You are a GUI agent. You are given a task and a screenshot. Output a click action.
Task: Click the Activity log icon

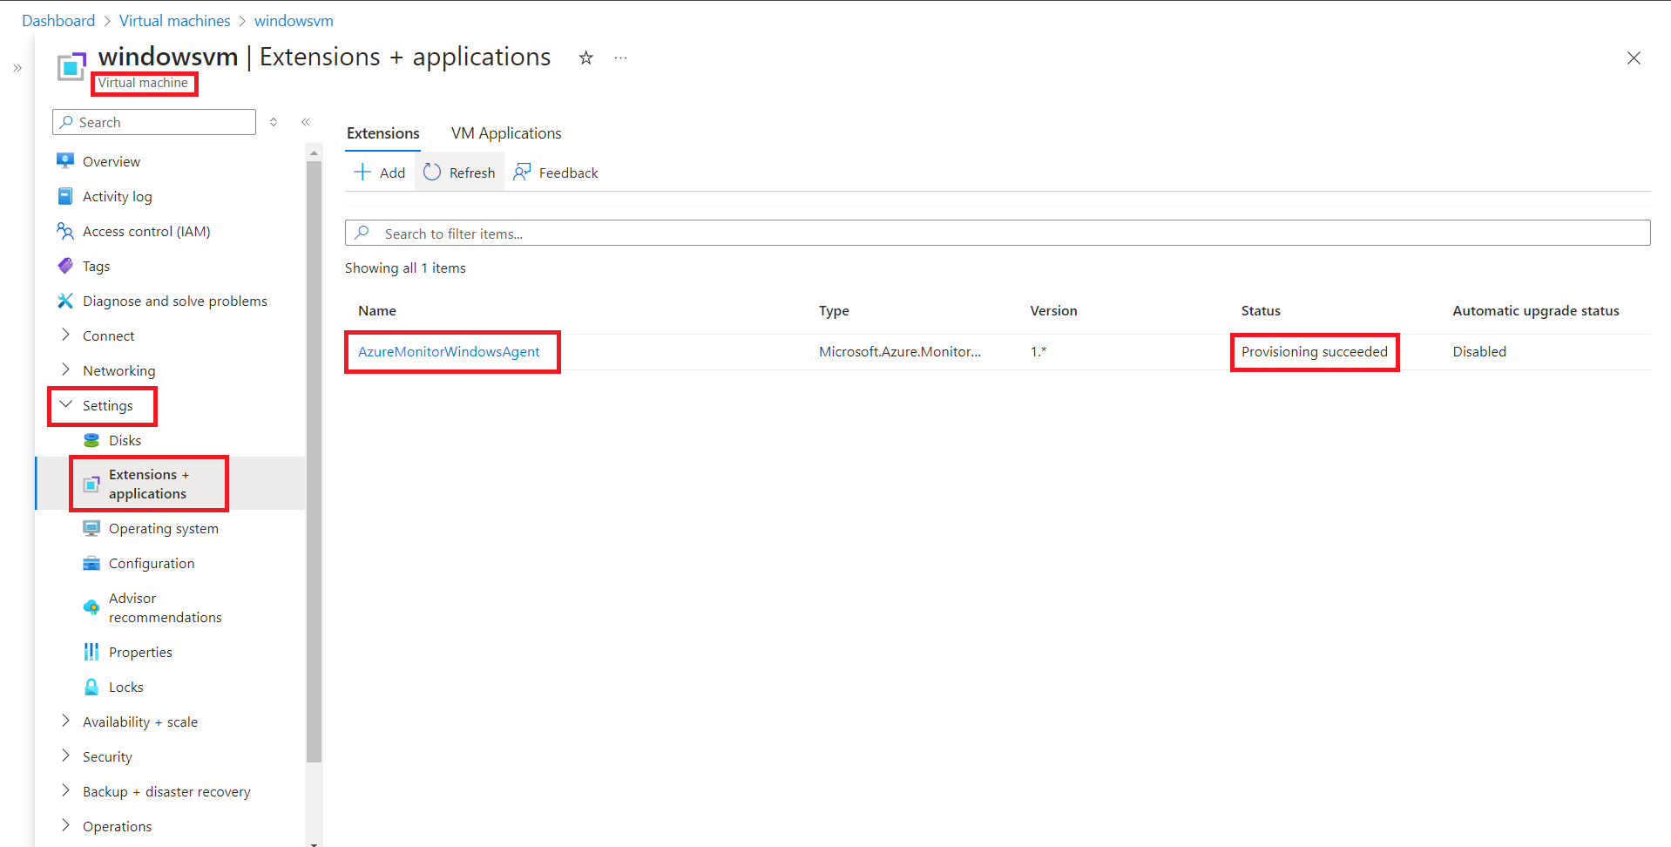(65, 196)
